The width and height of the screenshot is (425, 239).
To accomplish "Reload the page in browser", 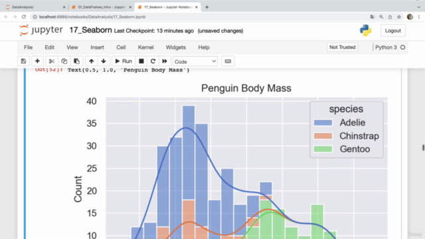I will [x=24, y=17].
